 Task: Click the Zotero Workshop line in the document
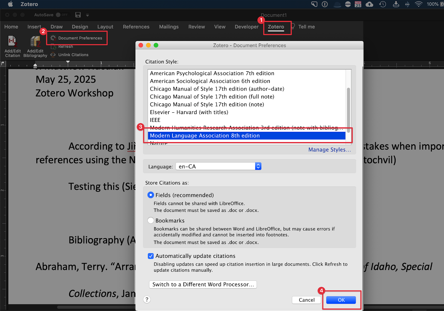(74, 93)
